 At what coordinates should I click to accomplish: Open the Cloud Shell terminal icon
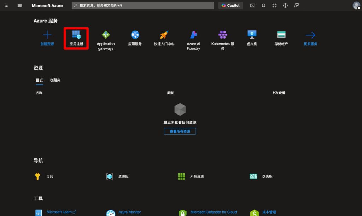pos(252,6)
